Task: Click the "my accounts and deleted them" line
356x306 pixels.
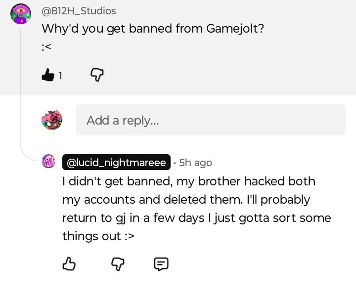Action: [x=186, y=200]
